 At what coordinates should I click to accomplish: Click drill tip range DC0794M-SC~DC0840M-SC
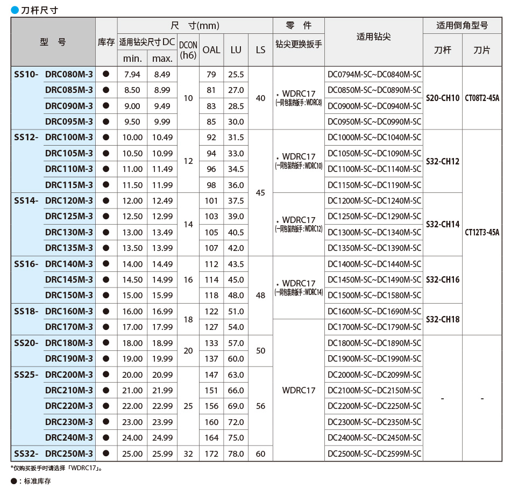tap(374, 74)
